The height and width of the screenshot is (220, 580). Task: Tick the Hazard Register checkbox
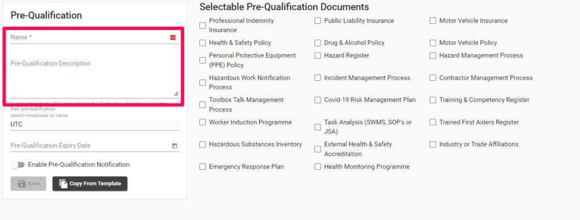tap(317, 55)
